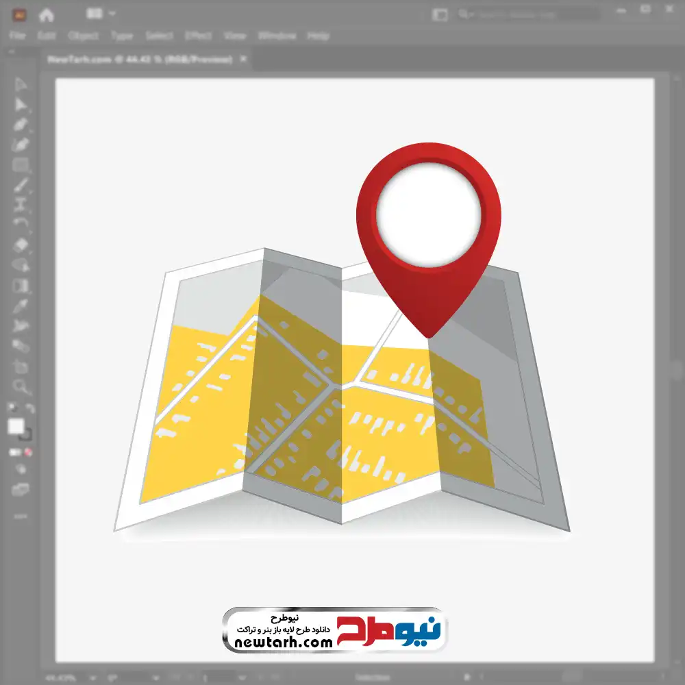This screenshot has height=685, width=685.
Task: Set the fill to None in the toolbar
Action: [29, 452]
